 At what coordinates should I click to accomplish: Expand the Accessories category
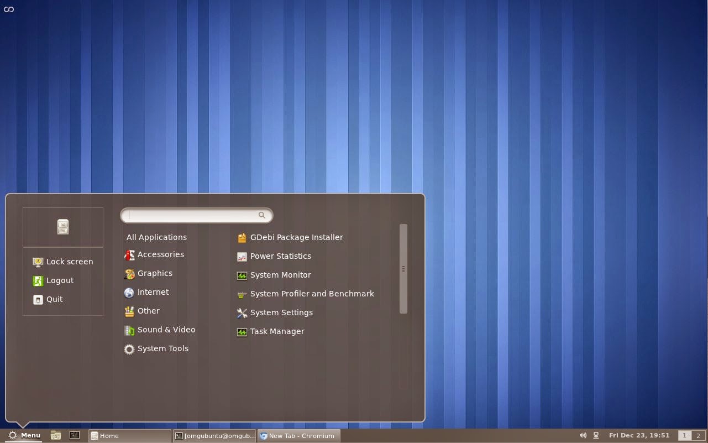pyautogui.click(x=161, y=254)
